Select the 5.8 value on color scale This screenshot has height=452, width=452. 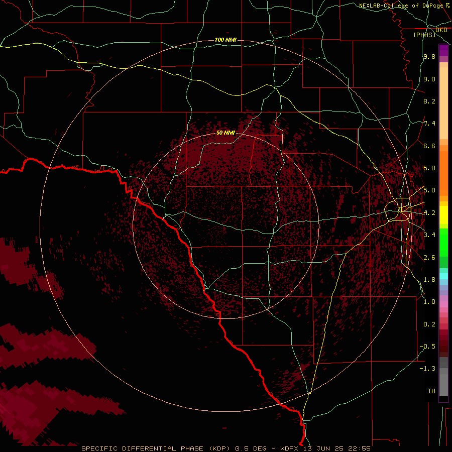pos(429,168)
